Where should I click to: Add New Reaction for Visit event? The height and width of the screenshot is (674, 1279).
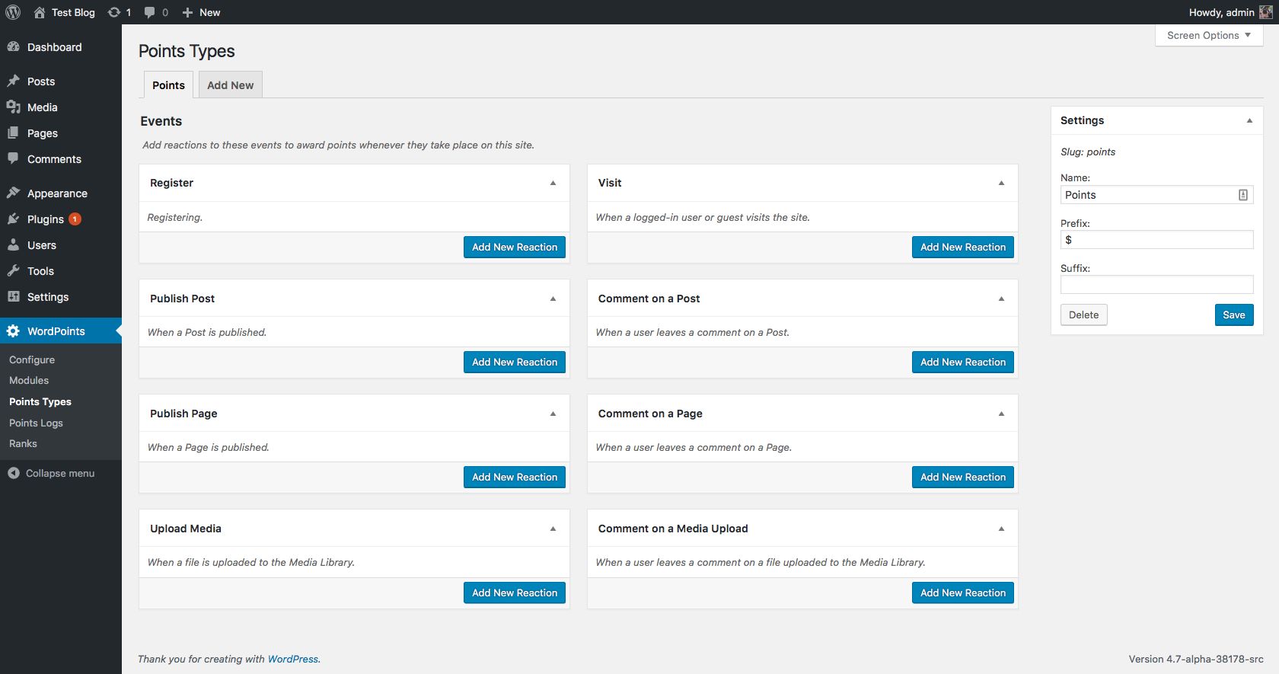[963, 247]
